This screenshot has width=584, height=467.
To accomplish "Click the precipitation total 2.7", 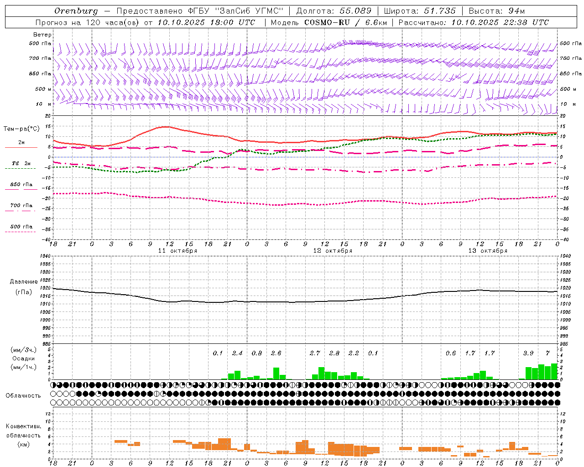I will (315, 353).
